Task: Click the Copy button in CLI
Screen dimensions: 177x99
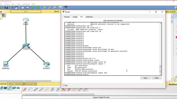Action: tap(145, 78)
